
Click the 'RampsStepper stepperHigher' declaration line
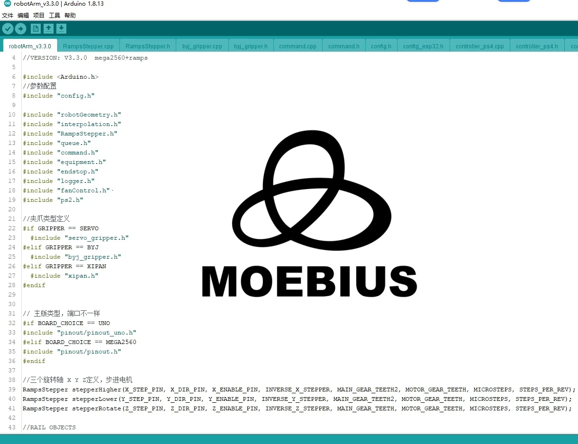[x=299, y=390]
